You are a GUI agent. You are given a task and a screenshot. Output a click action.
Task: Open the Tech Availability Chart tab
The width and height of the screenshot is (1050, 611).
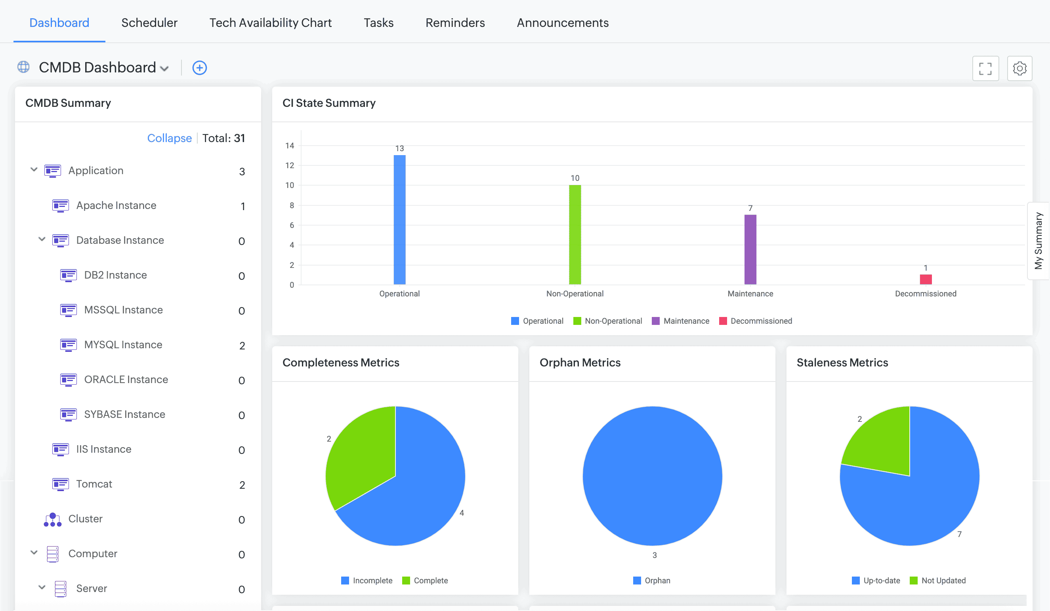tap(270, 23)
